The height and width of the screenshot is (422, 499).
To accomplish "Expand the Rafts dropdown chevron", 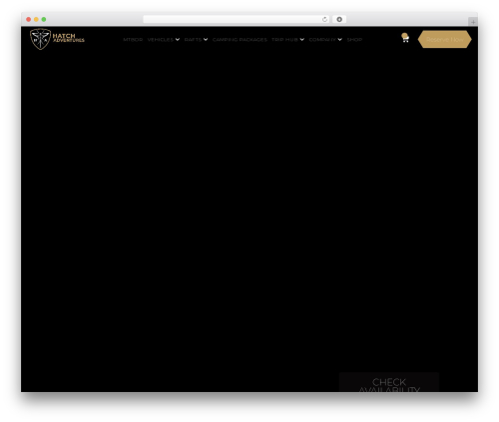I will tap(206, 39).
